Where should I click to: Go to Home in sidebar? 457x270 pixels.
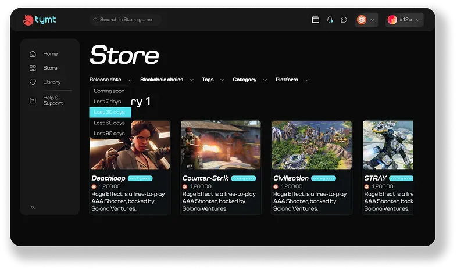(x=51, y=54)
